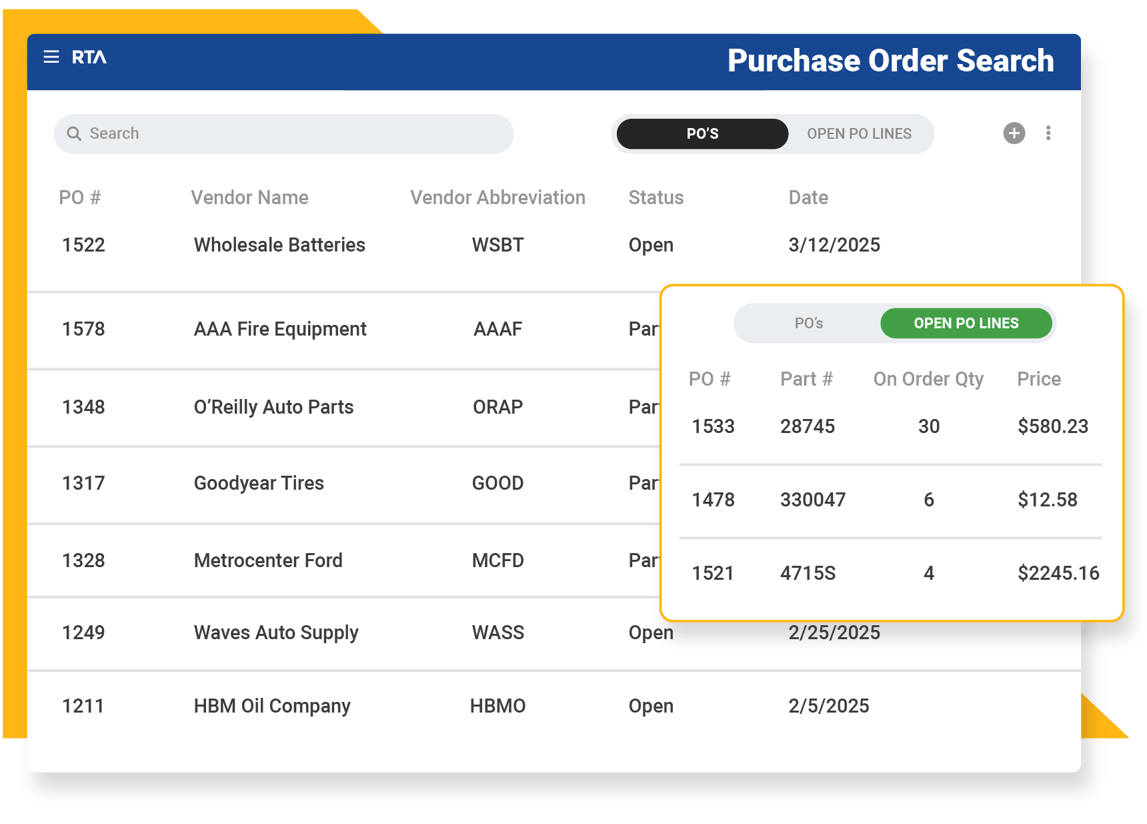Open the hamburger navigation menu

click(51, 57)
